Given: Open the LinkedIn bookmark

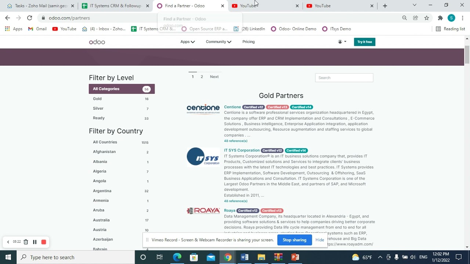Looking at the screenshot, I should pos(249,29).
